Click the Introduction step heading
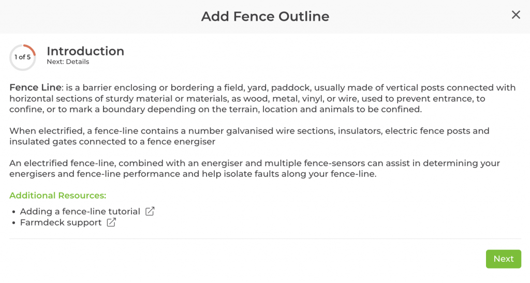 85,51
